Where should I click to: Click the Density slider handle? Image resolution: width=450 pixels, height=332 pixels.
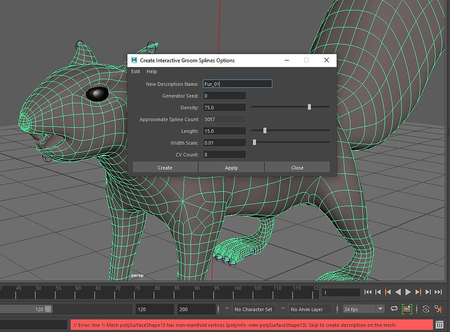[x=309, y=107]
